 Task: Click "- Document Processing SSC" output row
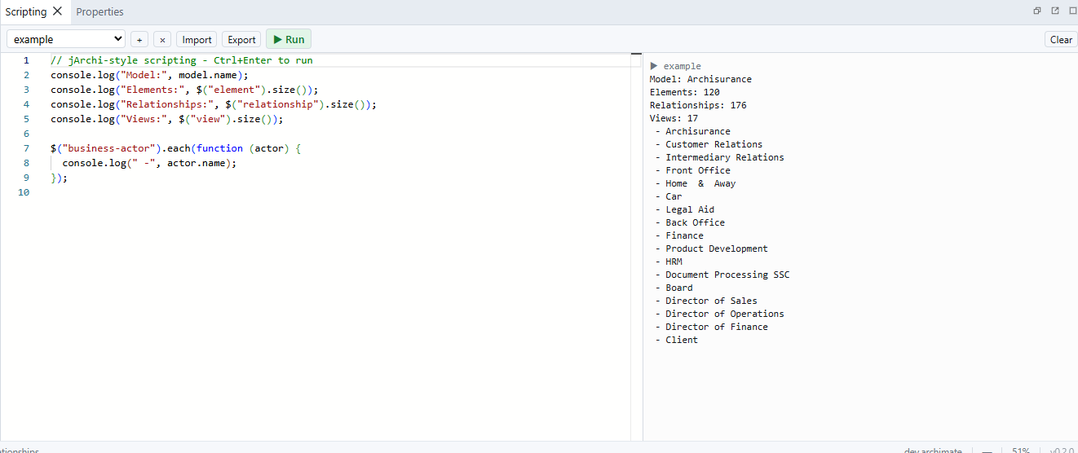722,275
